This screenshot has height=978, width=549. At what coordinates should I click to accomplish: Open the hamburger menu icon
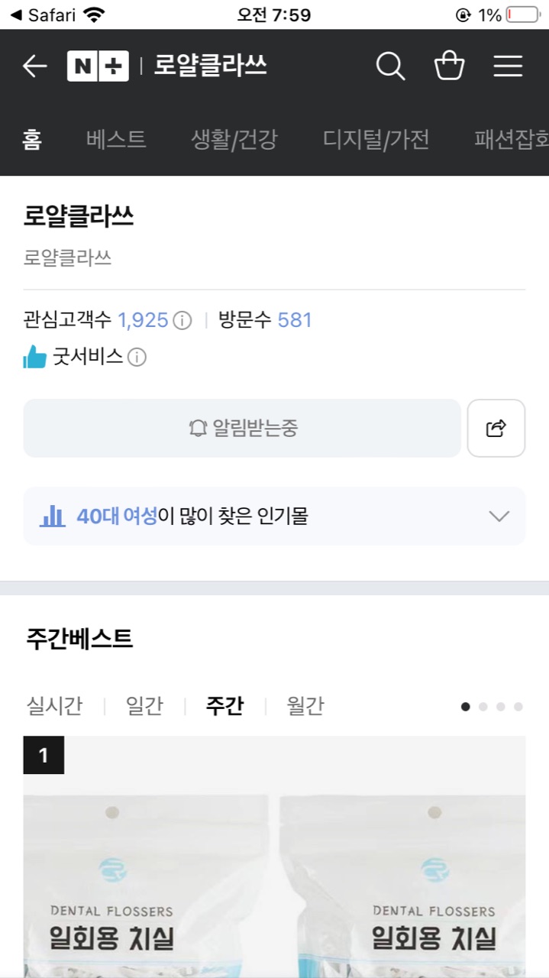508,66
